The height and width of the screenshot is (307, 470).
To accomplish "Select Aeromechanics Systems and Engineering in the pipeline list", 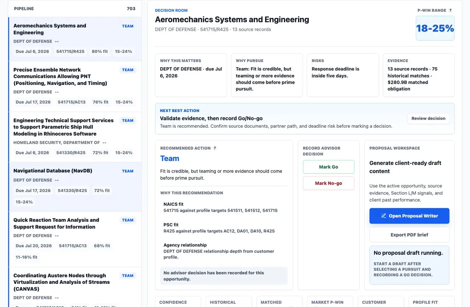I will [x=75, y=39].
